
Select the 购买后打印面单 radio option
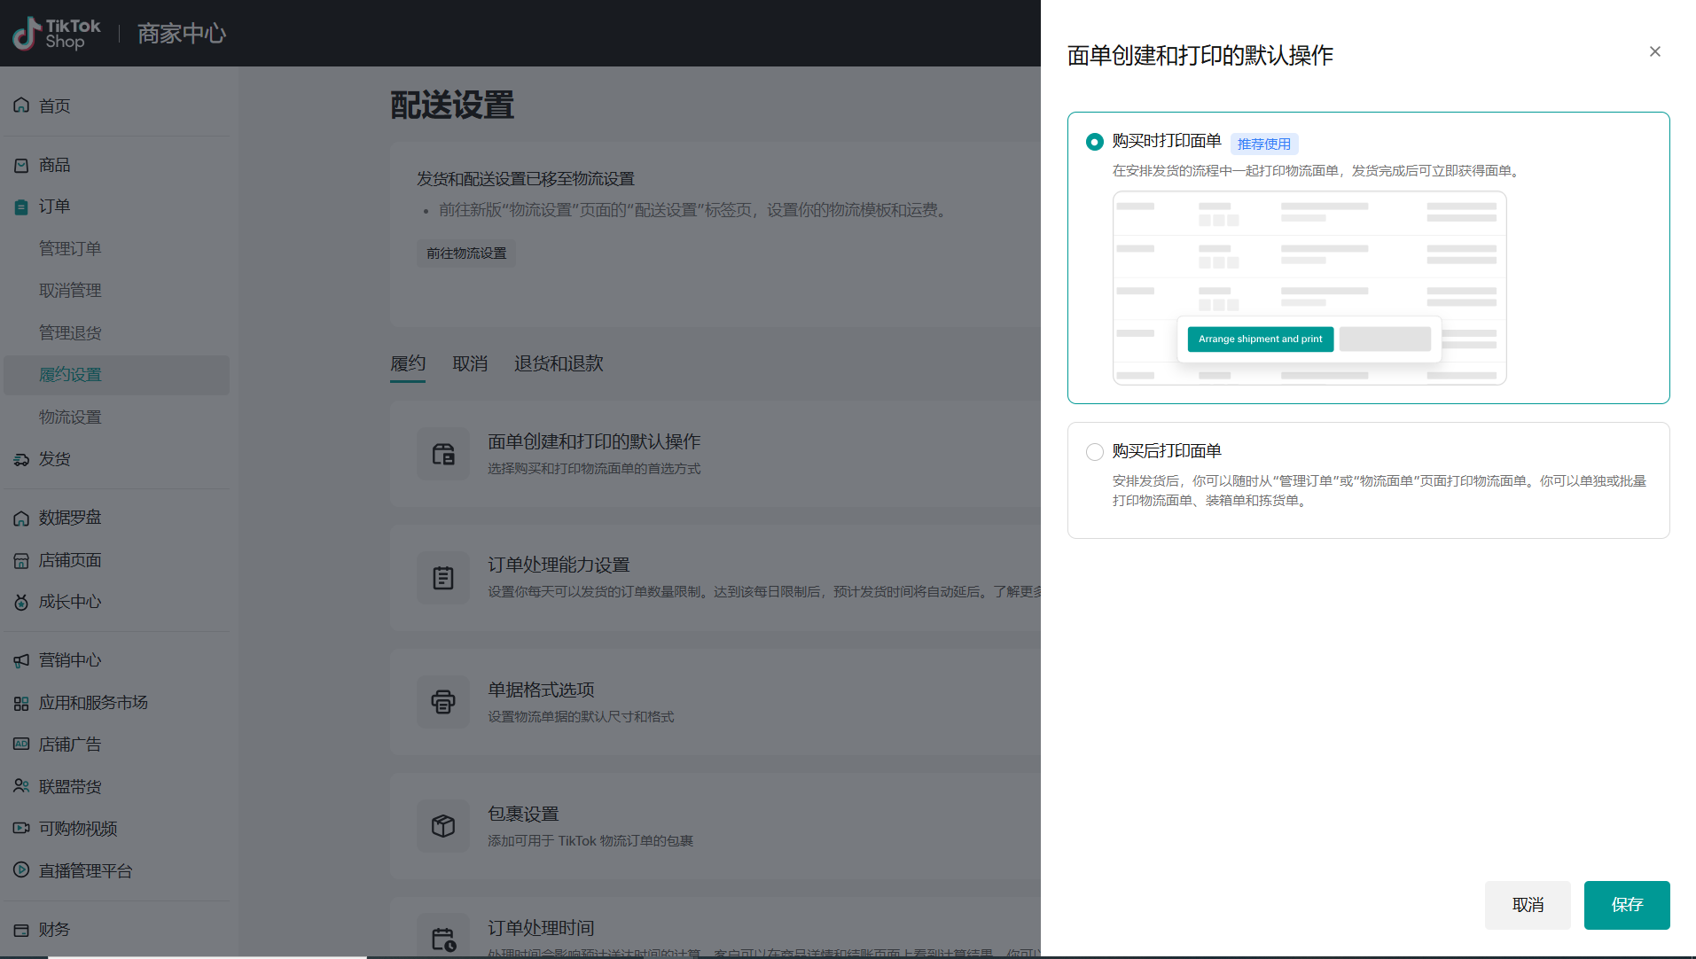pos(1095,452)
